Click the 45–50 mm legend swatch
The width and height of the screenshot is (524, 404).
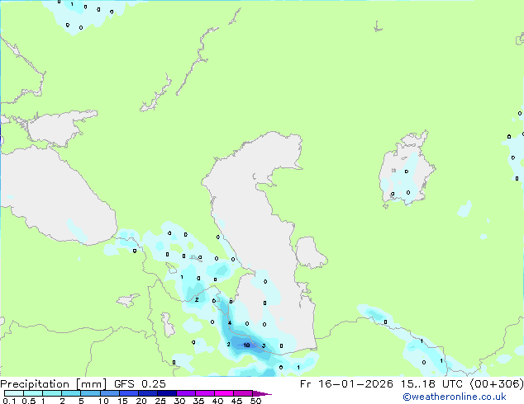243,393
